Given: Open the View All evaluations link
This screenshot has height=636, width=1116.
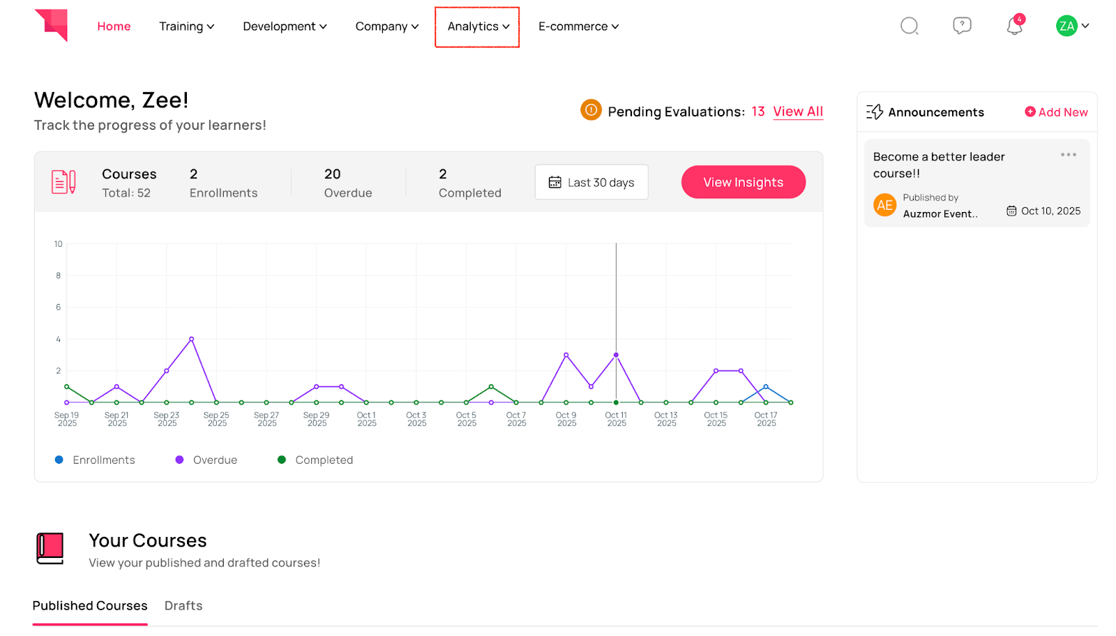Looking at the screenshot, I should click(798, 112).
